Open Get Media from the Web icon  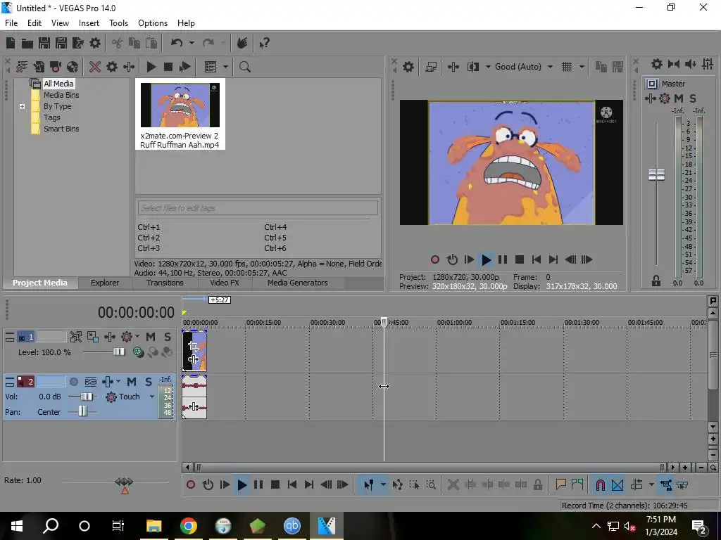(73, 67)
